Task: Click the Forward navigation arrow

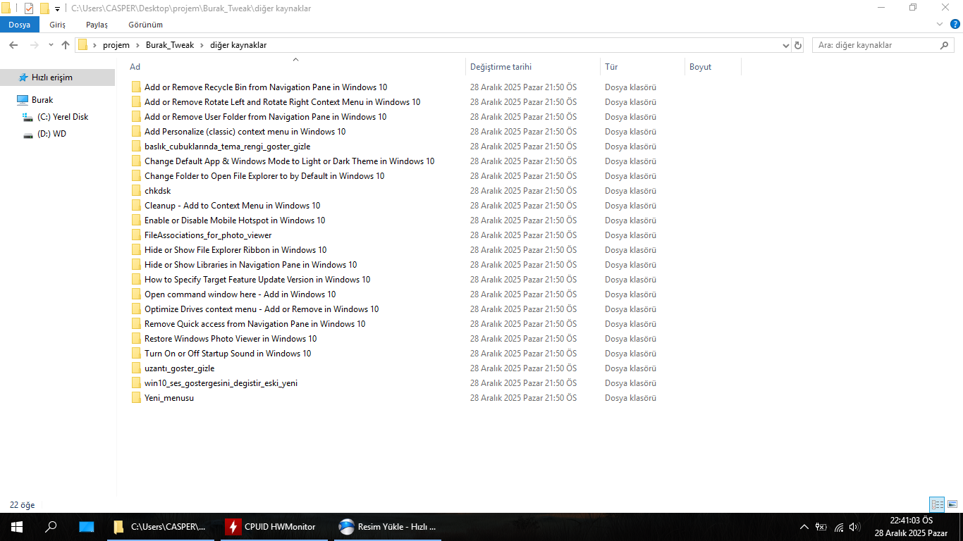Action: (34, 45)
